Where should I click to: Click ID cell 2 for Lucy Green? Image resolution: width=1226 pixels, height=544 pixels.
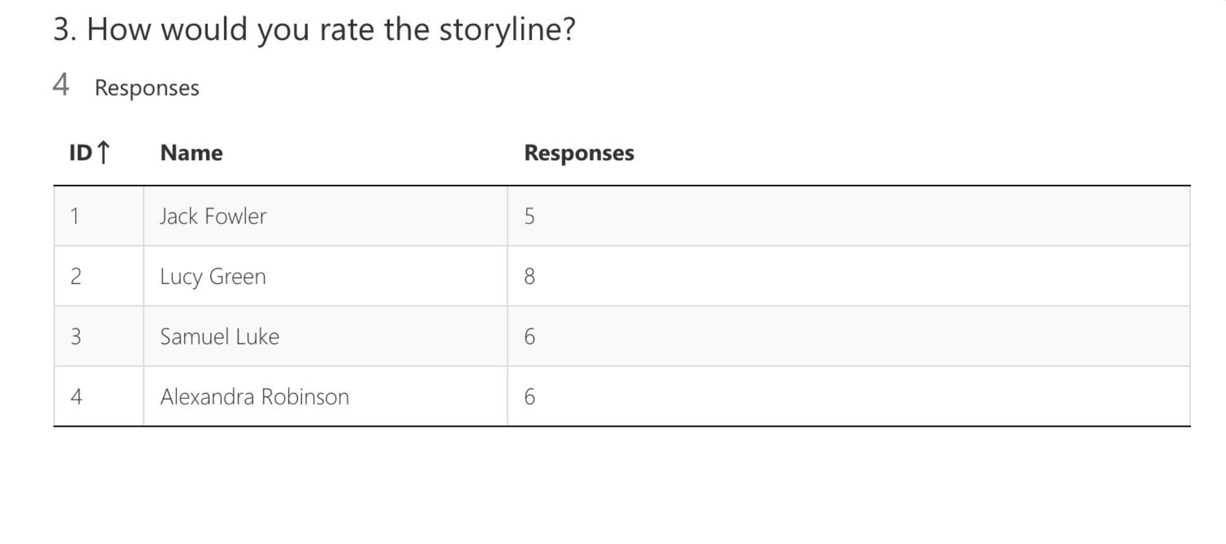point(76,277)
